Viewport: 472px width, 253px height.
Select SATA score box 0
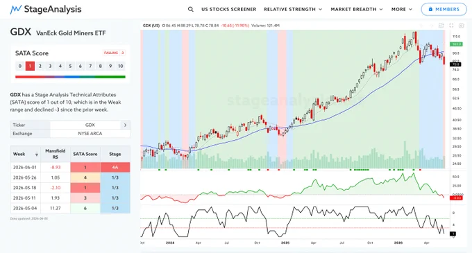click(20, 66)
